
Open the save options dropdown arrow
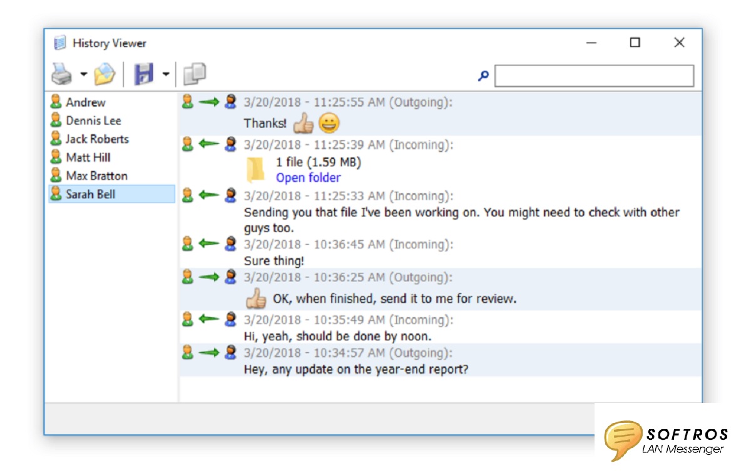click(x=165, y=74)
